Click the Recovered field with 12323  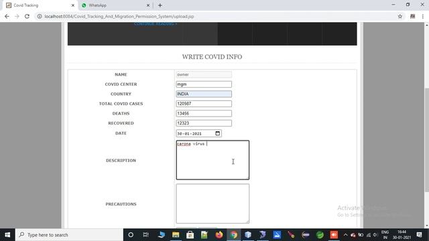pos(204,123)
